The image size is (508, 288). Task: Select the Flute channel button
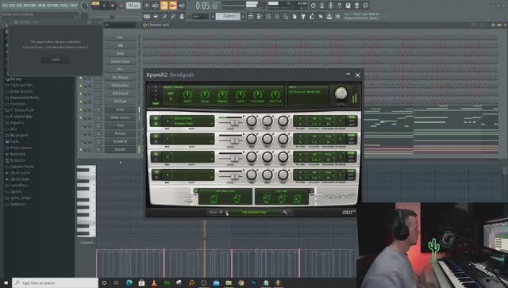click(120, 125)
